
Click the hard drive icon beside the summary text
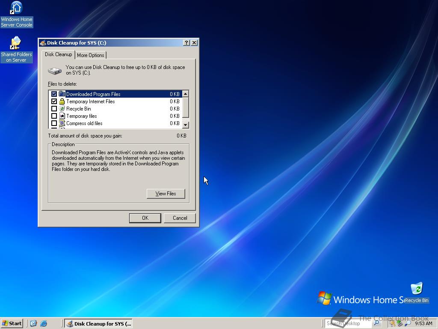pyautogui.click(x=54, y=71)
